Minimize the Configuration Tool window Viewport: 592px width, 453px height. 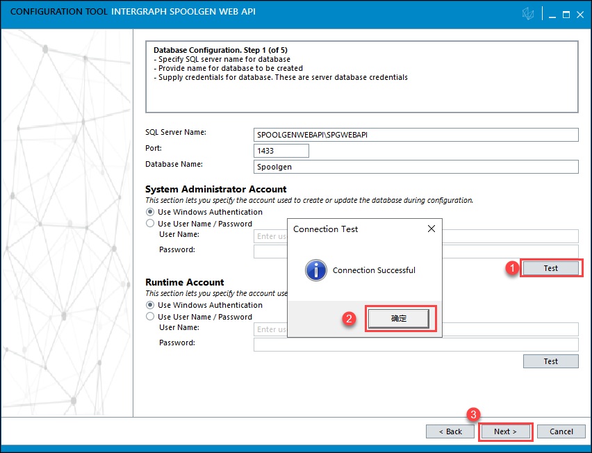tap(552, 14)
